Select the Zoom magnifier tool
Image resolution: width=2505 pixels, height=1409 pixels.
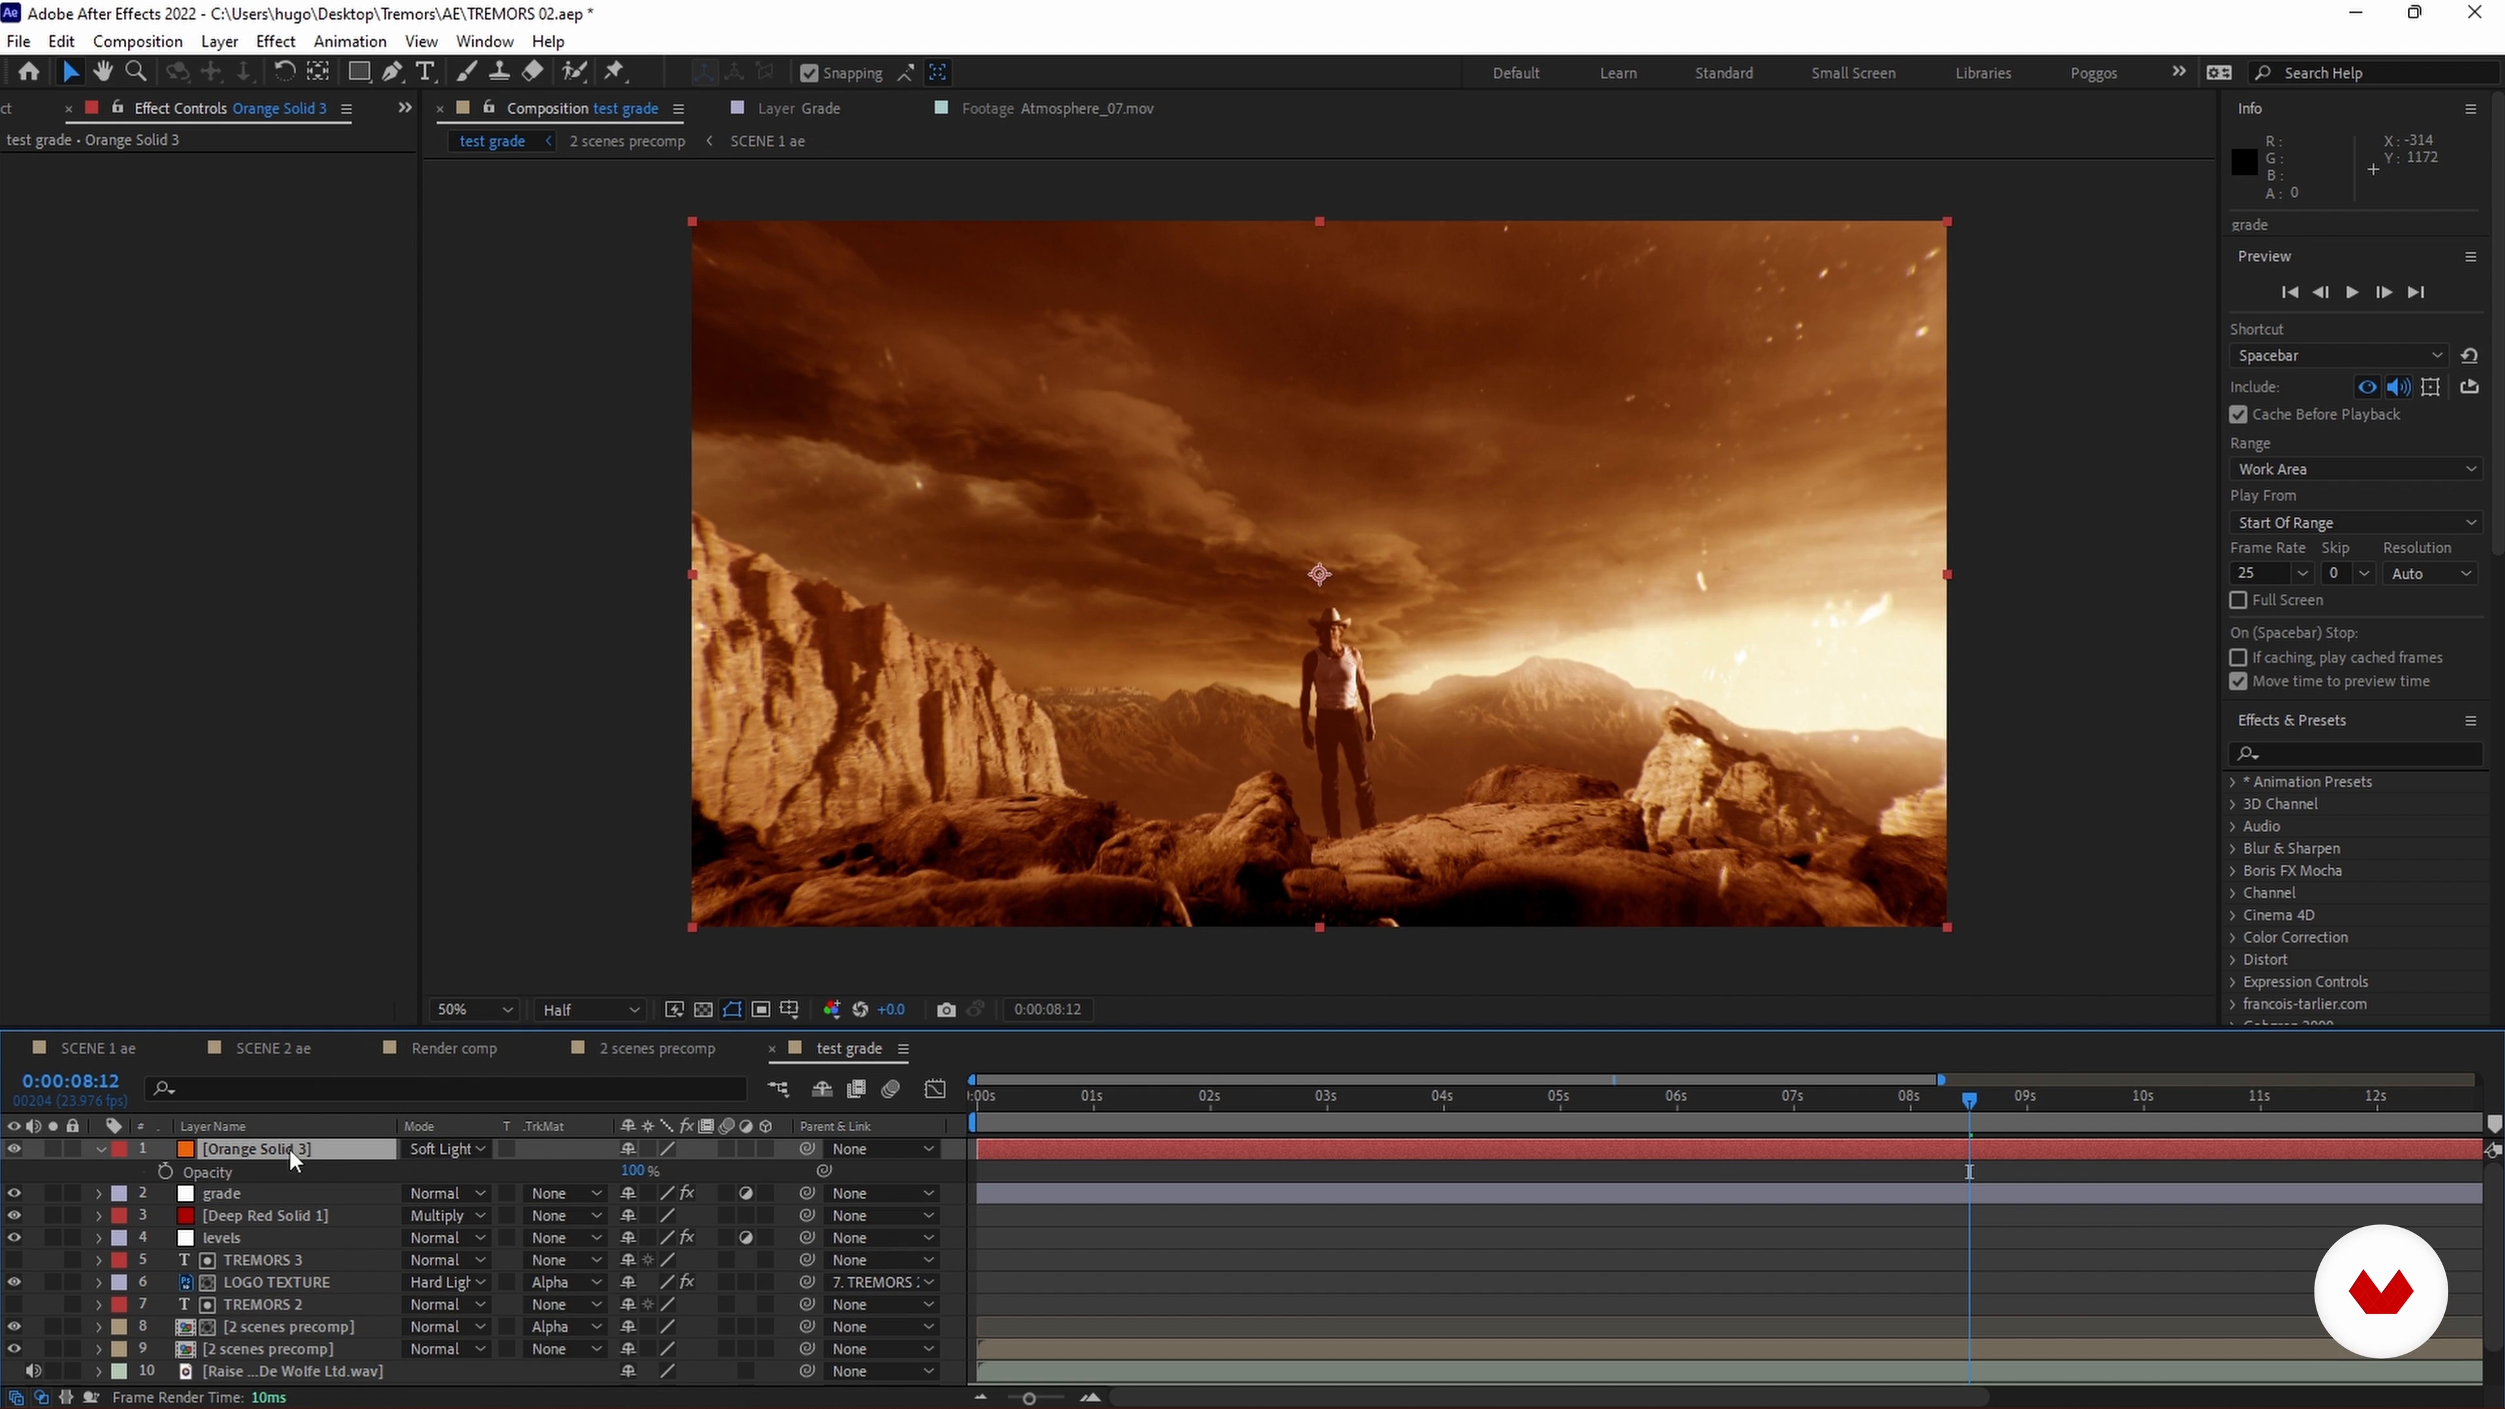click(x=136, y=72)
